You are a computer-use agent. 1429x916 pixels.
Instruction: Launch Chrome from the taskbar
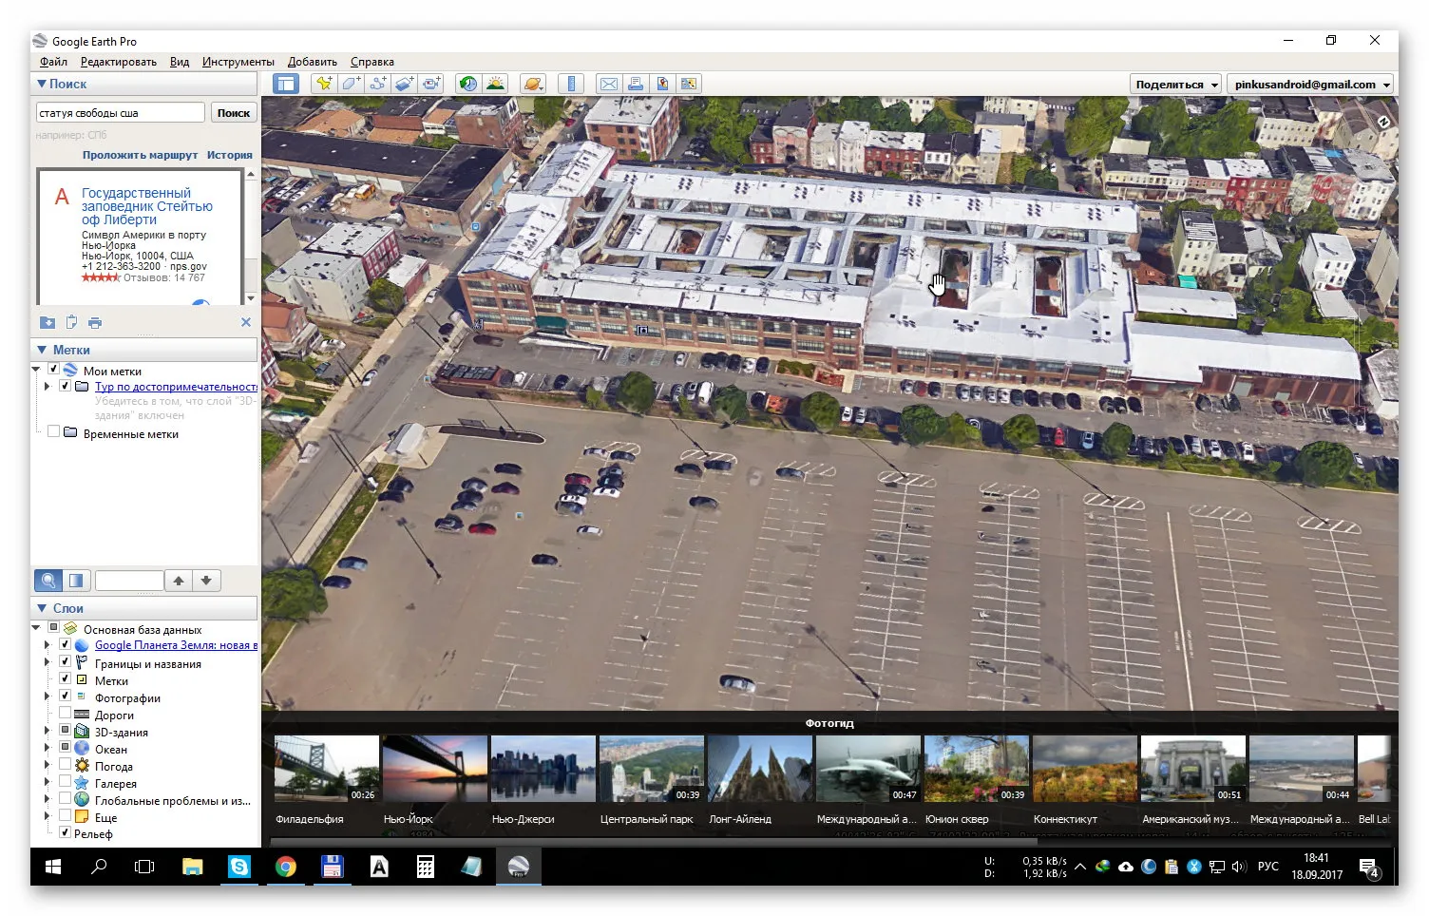pyautogui.click(x=285, y=867)
